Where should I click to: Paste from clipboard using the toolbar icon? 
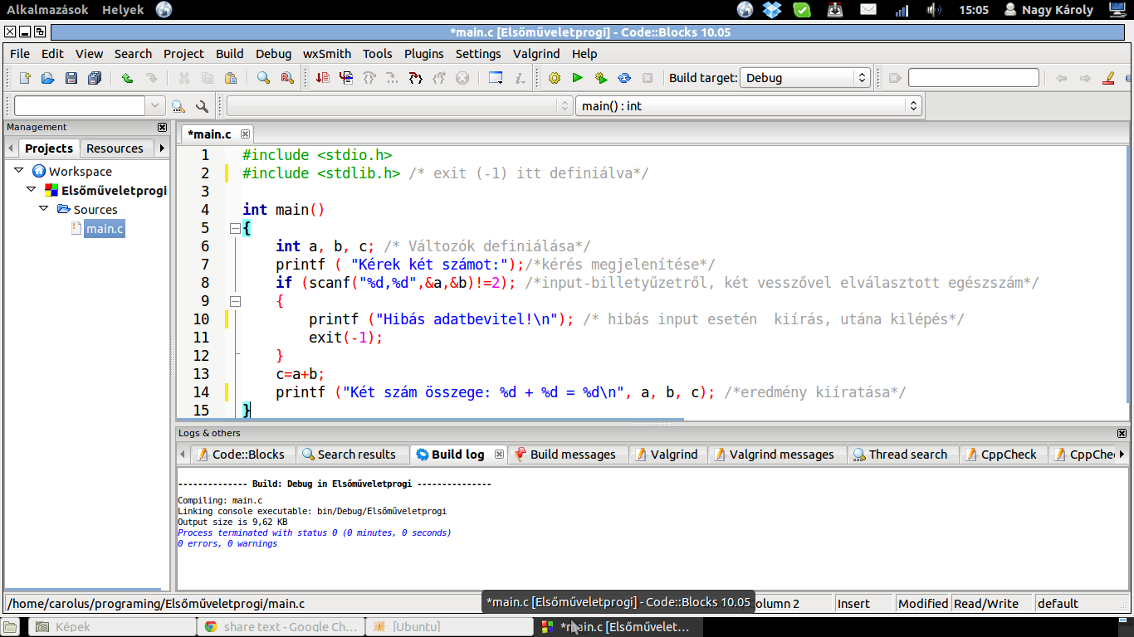coord(231,78)
